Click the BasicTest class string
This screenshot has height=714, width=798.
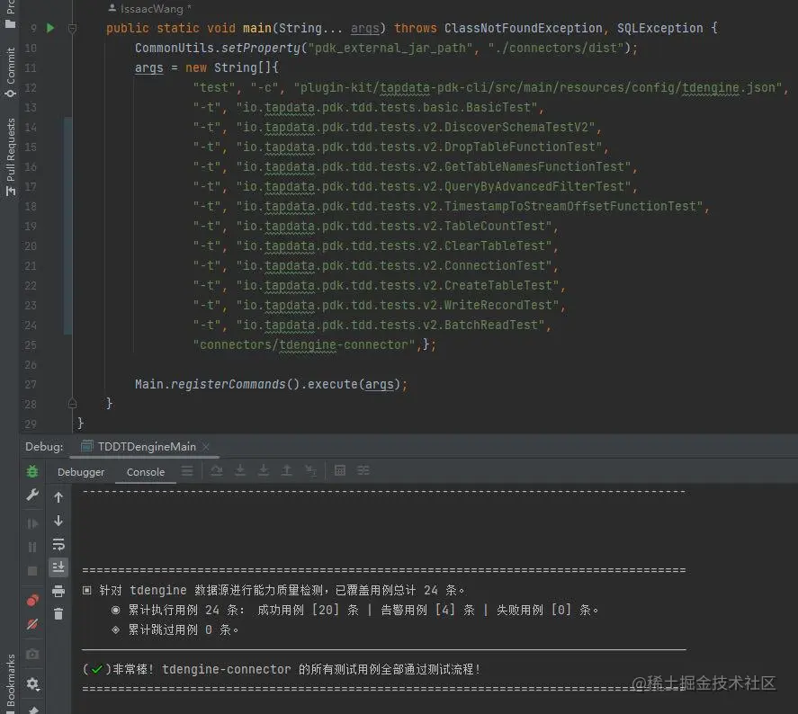click(387, 107)
